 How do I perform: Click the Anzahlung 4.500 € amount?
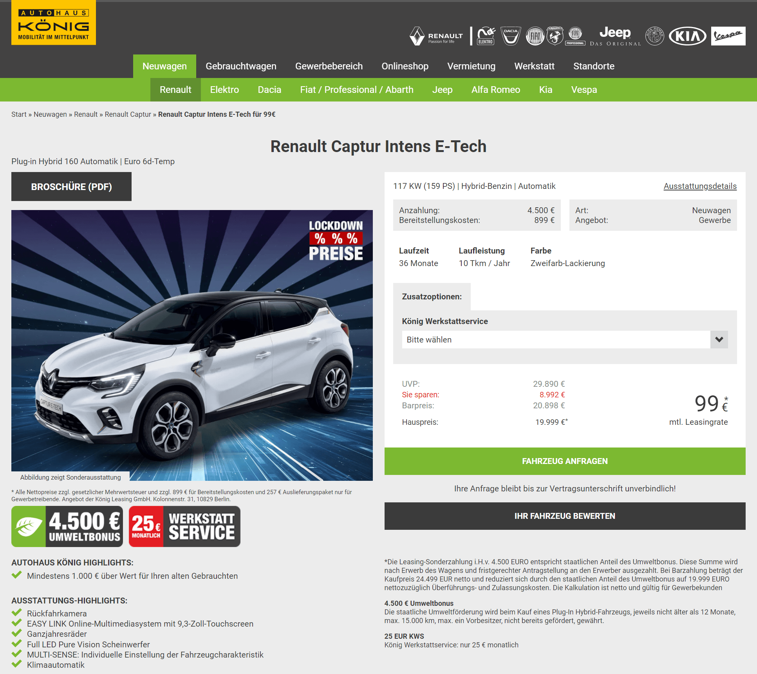coord(541,210)
